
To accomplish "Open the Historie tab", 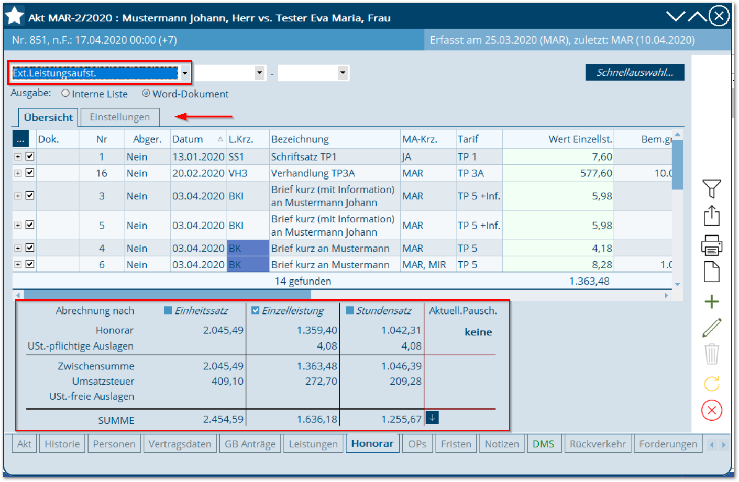I will click(62, 444).
